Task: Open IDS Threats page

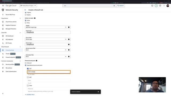Action: tap(9, 43)
